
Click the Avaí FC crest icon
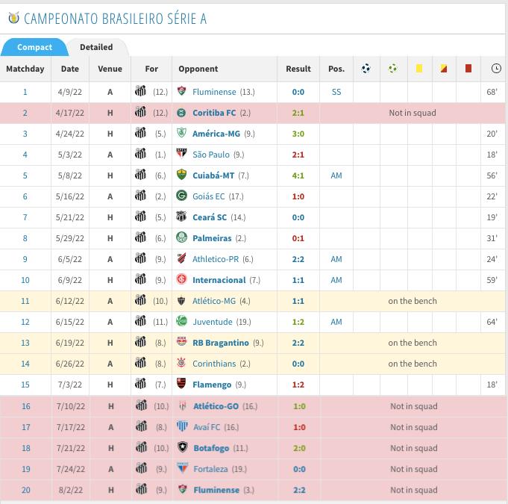(183, 426)
